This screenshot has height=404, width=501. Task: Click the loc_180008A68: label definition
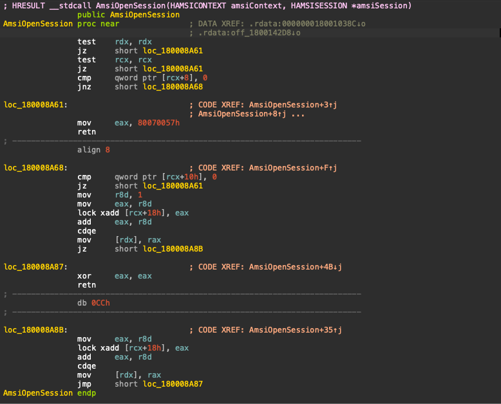point(35,168)
